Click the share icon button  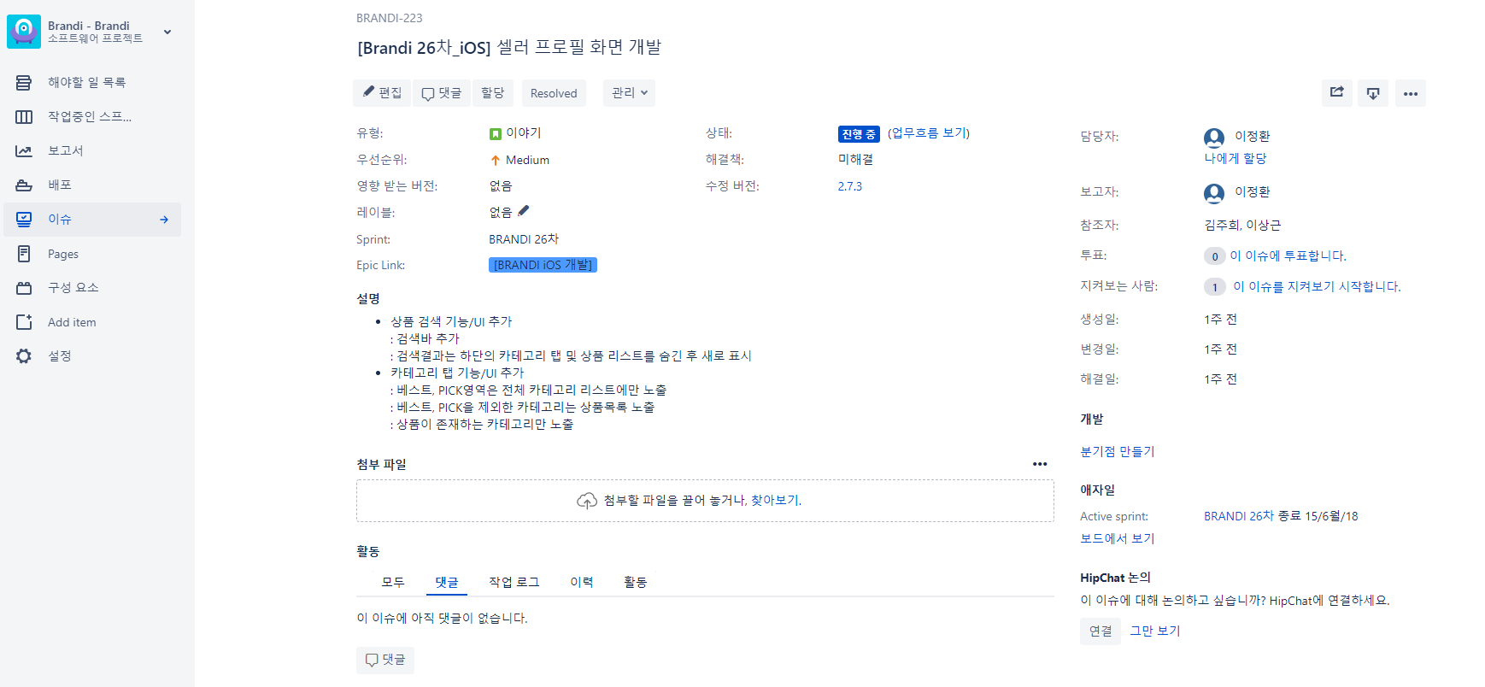click(1336, 93)
